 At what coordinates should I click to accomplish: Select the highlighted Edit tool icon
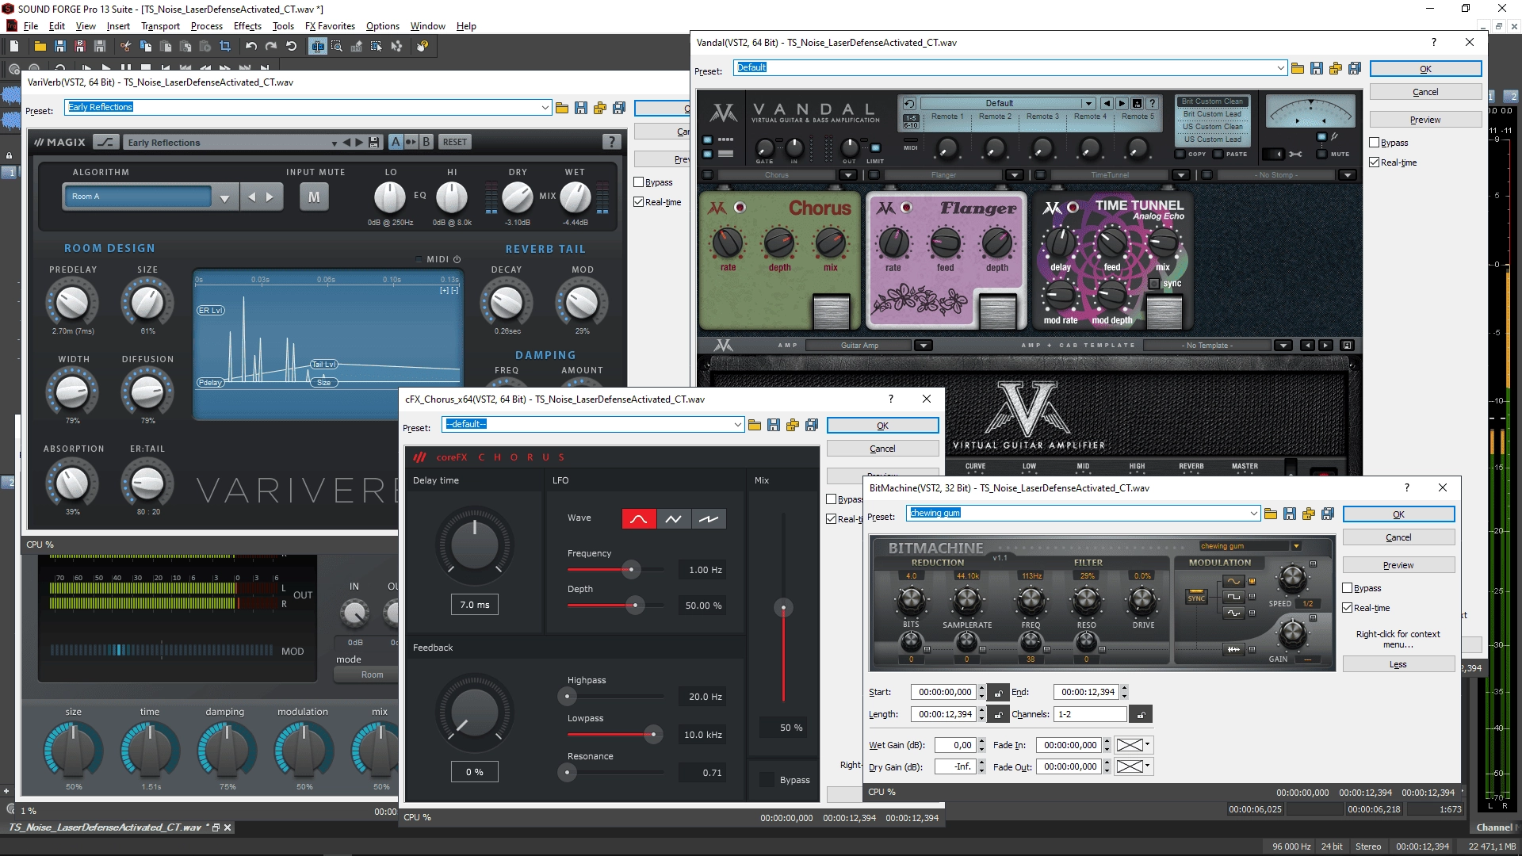[317, 46]
